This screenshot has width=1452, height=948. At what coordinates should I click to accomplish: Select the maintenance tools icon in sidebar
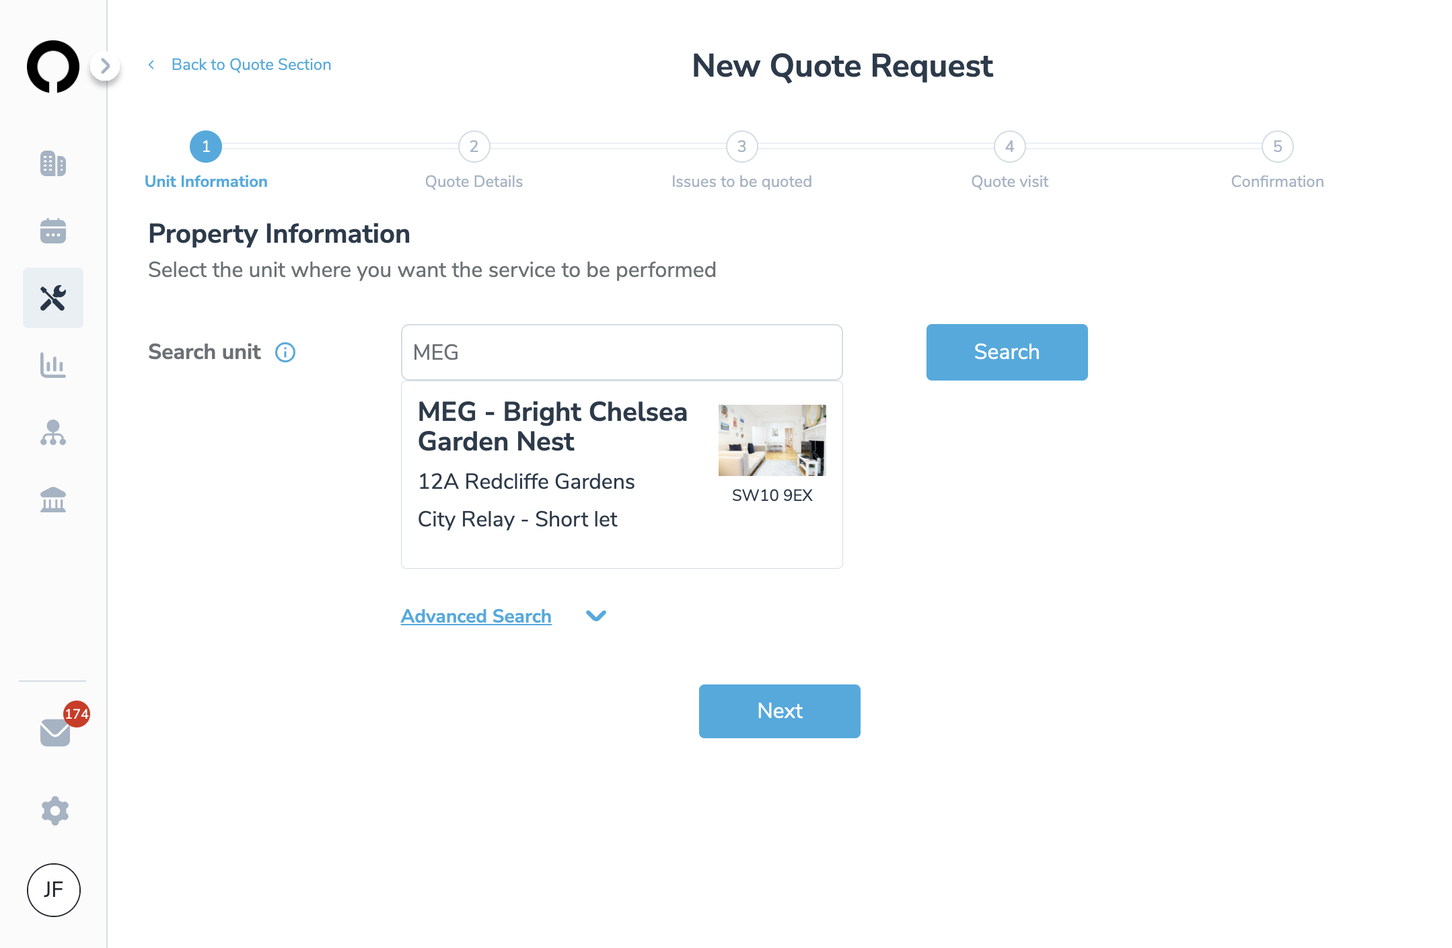(53, 298)
